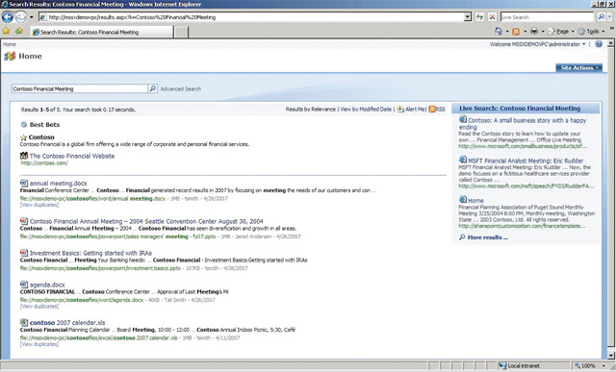The height and width of the screenshot is (372, 616).
Task: Click the Home breadcrumb link
Action: tap(10, 44)
